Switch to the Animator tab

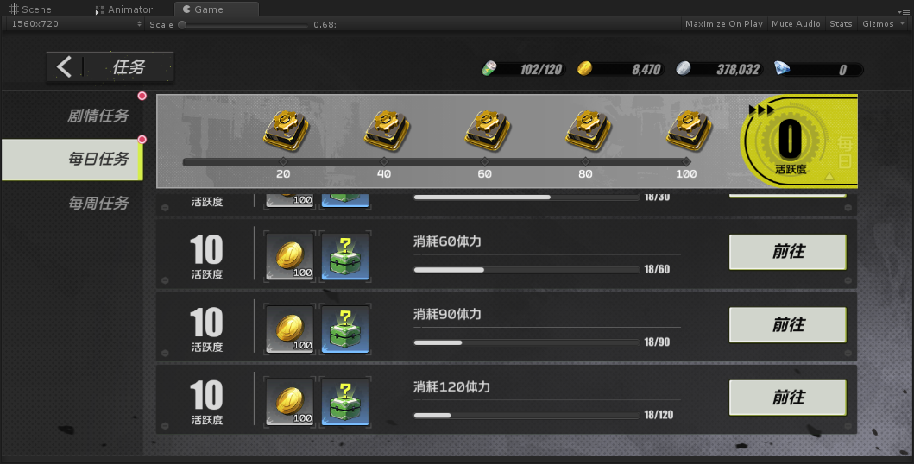point(123,9)
